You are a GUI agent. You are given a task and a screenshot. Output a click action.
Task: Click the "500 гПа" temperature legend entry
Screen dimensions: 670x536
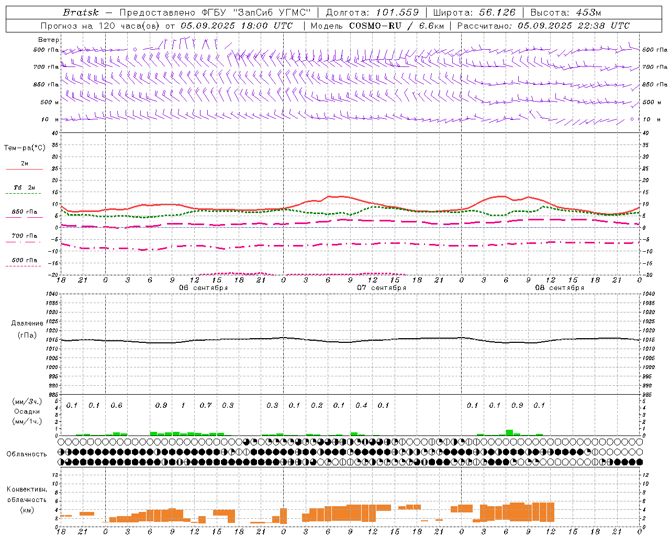point(25,260)
